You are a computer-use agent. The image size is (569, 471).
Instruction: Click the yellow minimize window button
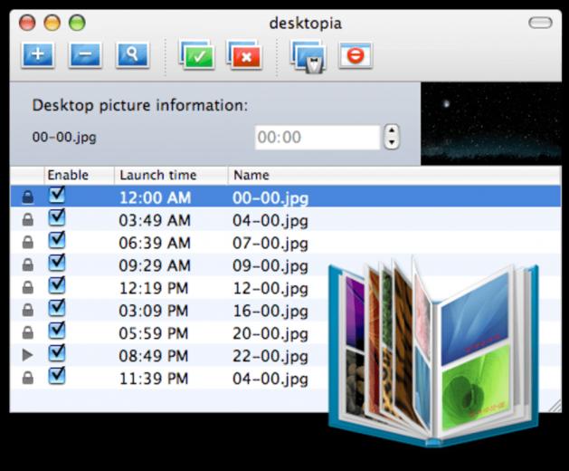click(x=52, y=23)
